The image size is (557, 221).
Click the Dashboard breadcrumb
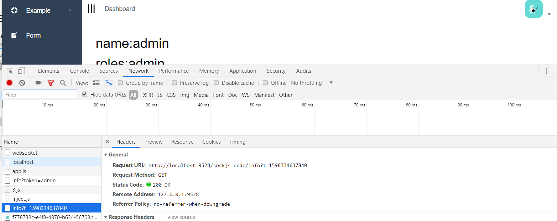pos(120,9)
